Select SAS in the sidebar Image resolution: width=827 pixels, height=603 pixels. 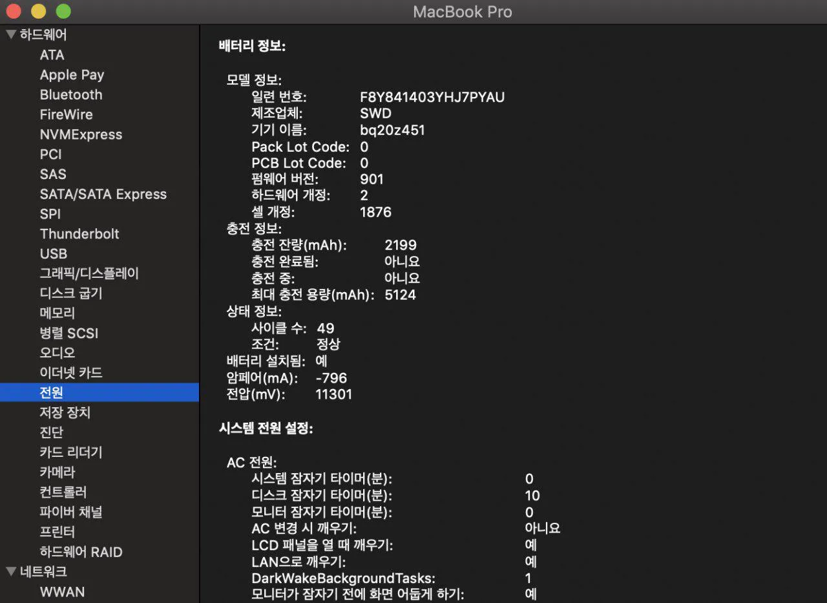click(x=53, y=174)
